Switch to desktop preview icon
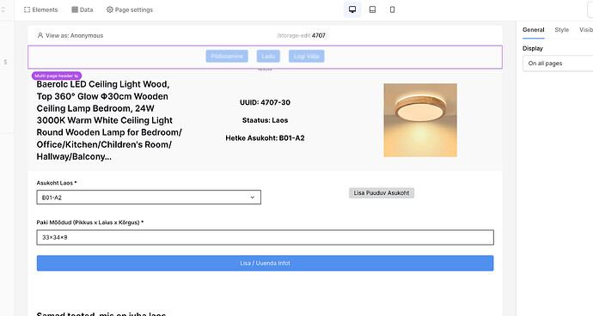The width and height of the screenshot is (593, 316). pyautogui.click(x=352, y=9)
